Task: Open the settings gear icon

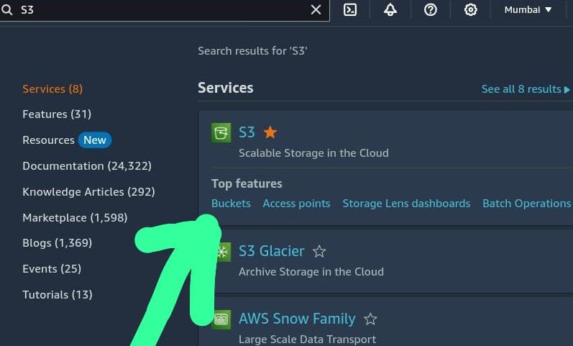Action: click(x=471, y=10)
